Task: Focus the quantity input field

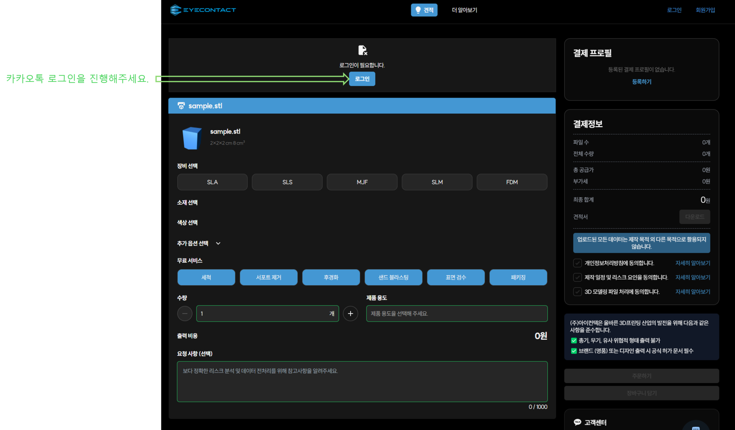Action: click(x=268, y=314)
